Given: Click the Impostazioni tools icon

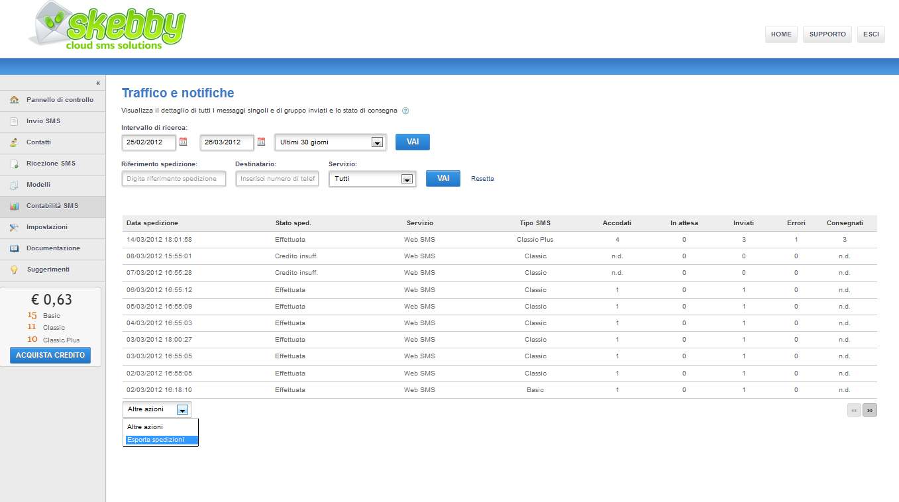Looking at the screenshot, I should pyautogui.click(x=14, y=227).
